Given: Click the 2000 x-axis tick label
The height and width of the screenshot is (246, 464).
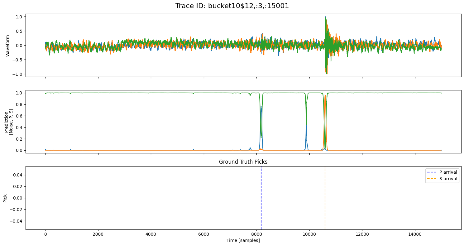Looking at the screenshot, I should click(98, 234).
